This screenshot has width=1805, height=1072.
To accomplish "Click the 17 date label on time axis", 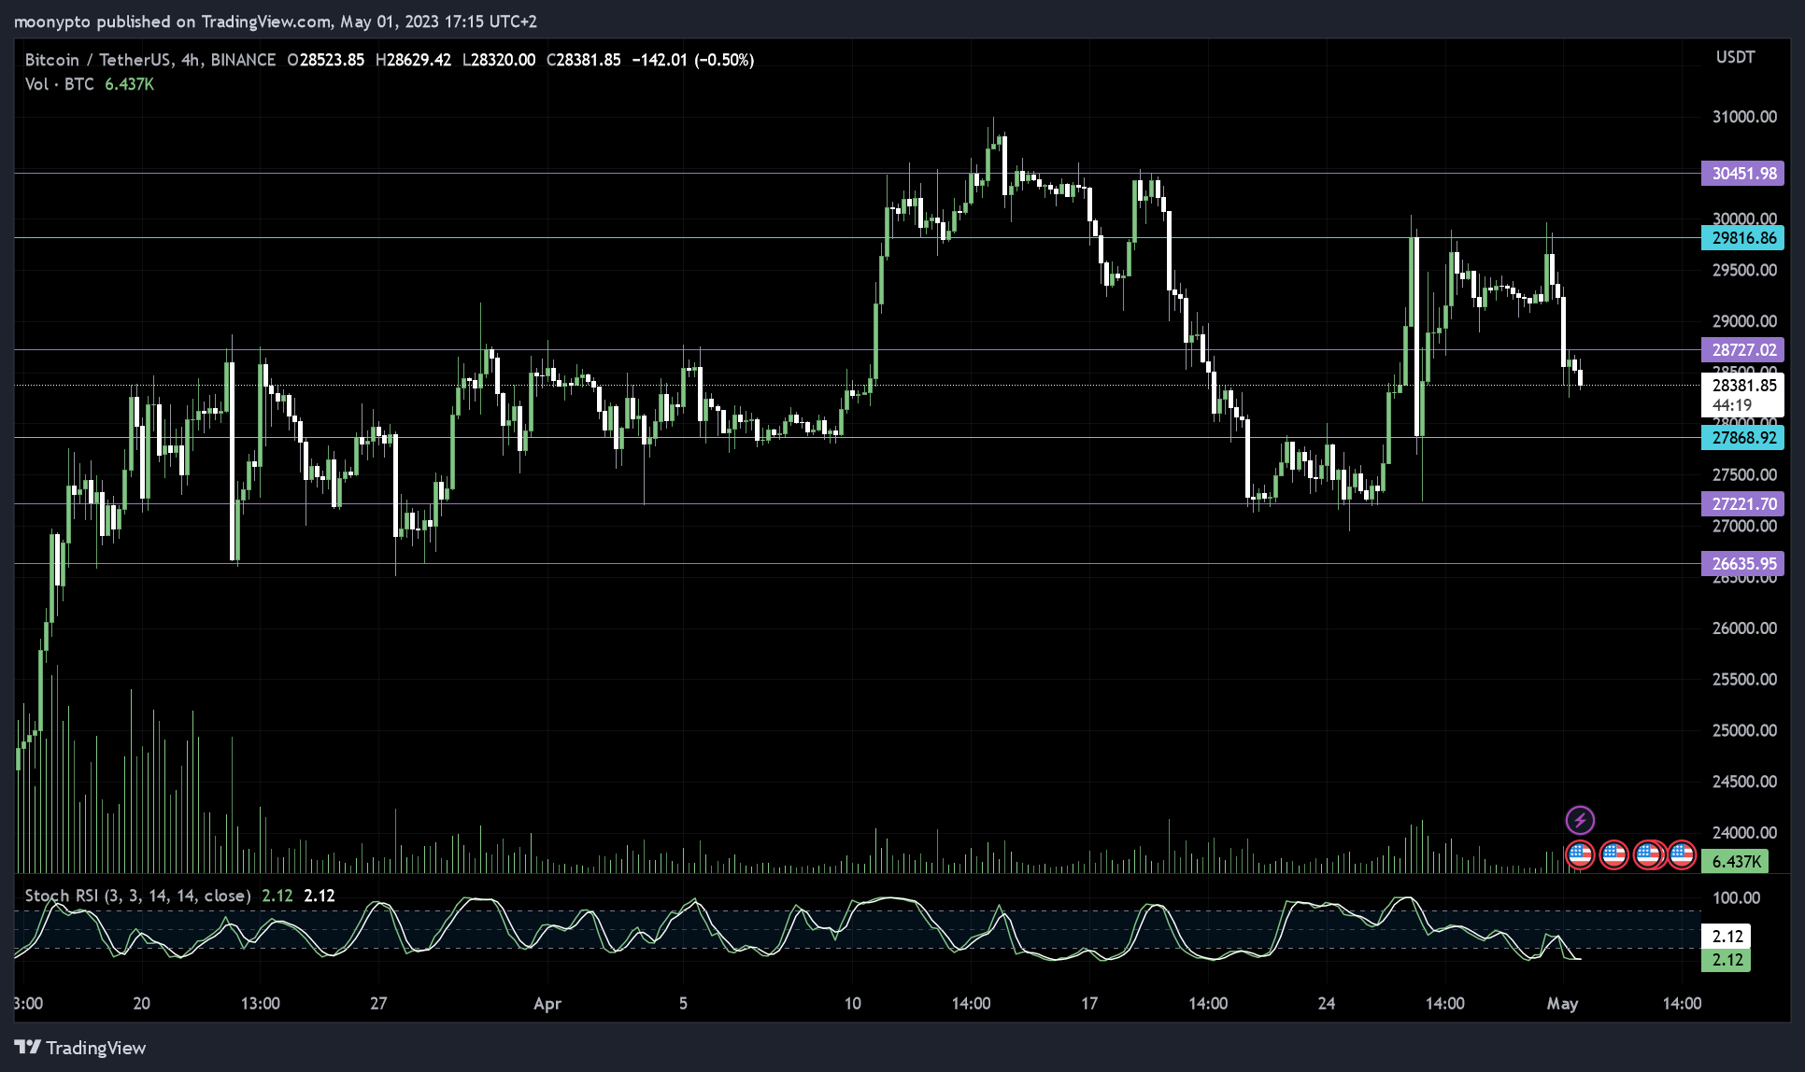I will (x=1089, y=1004).
